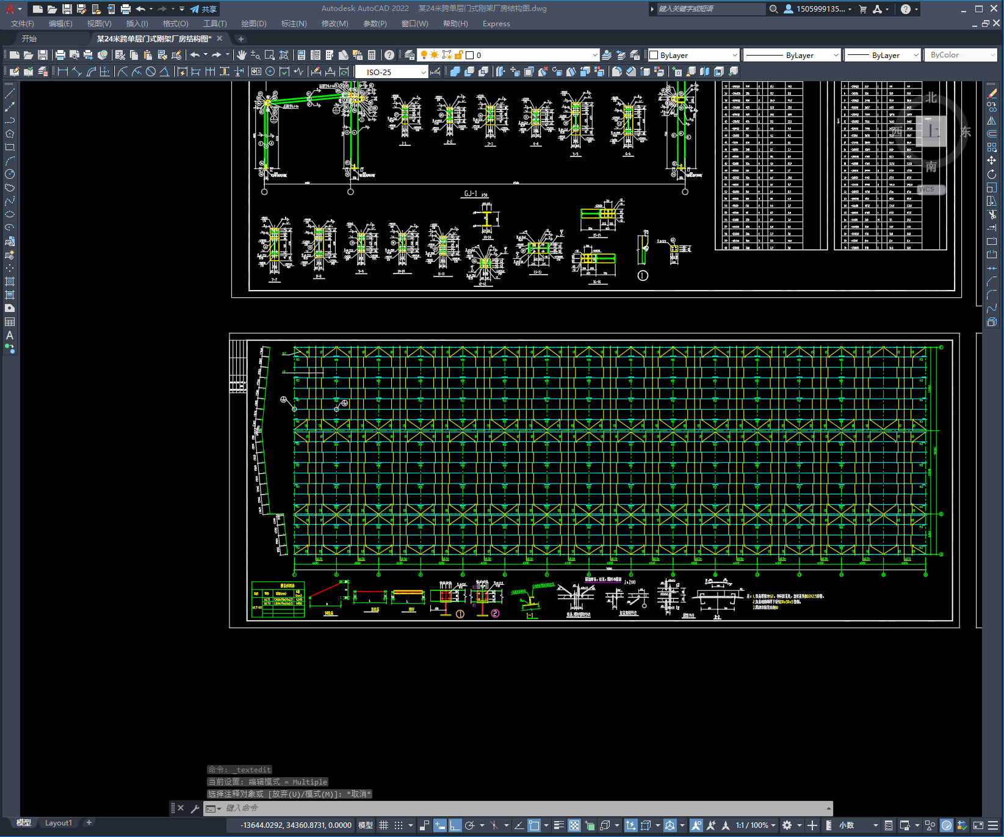
Task: Open the Layer Properties manager icon
Action: click(410, 55)
